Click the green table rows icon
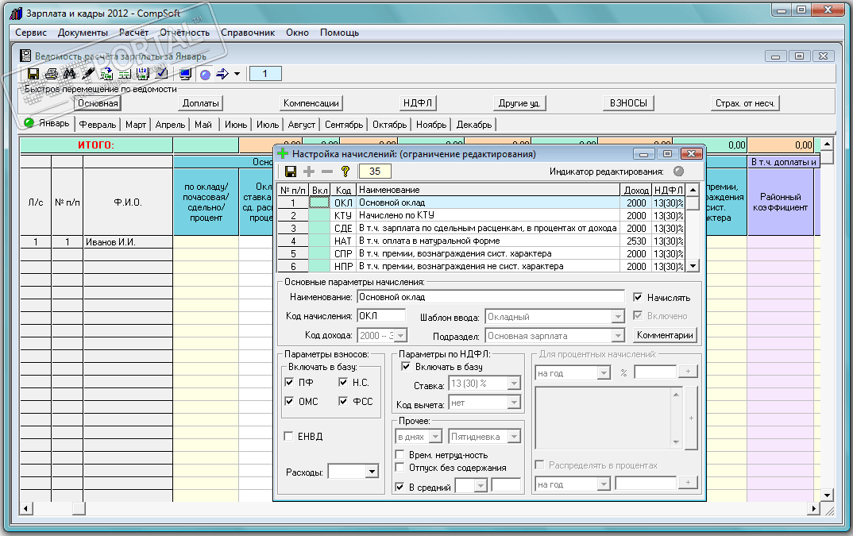853x536 pixels. coord(125,74)
